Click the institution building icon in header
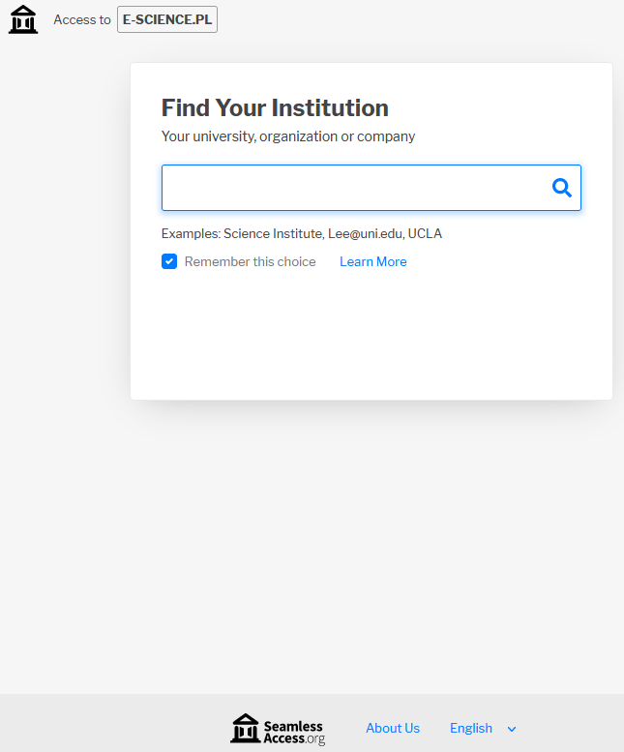 (x=23, y=19)
